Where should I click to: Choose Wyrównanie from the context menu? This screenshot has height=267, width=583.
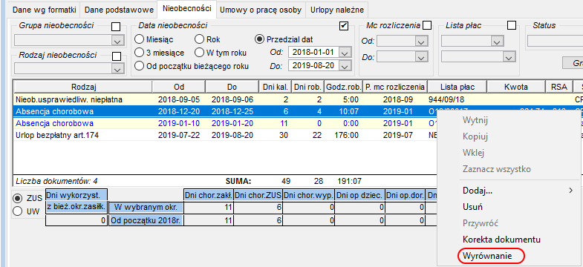pos(487,256)
